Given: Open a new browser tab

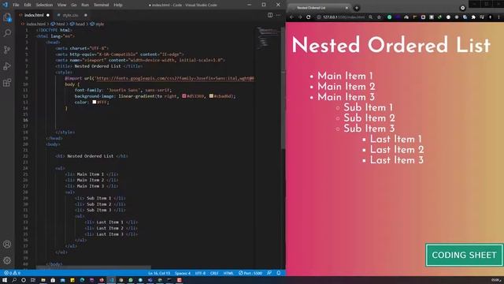Looking at the screenshot, I should point(357,8).
